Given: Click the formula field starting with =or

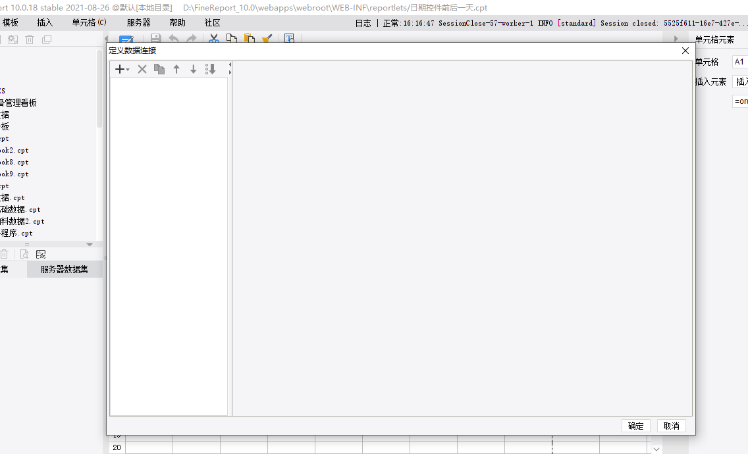Looking at the screenshot, I should [740, 101].
